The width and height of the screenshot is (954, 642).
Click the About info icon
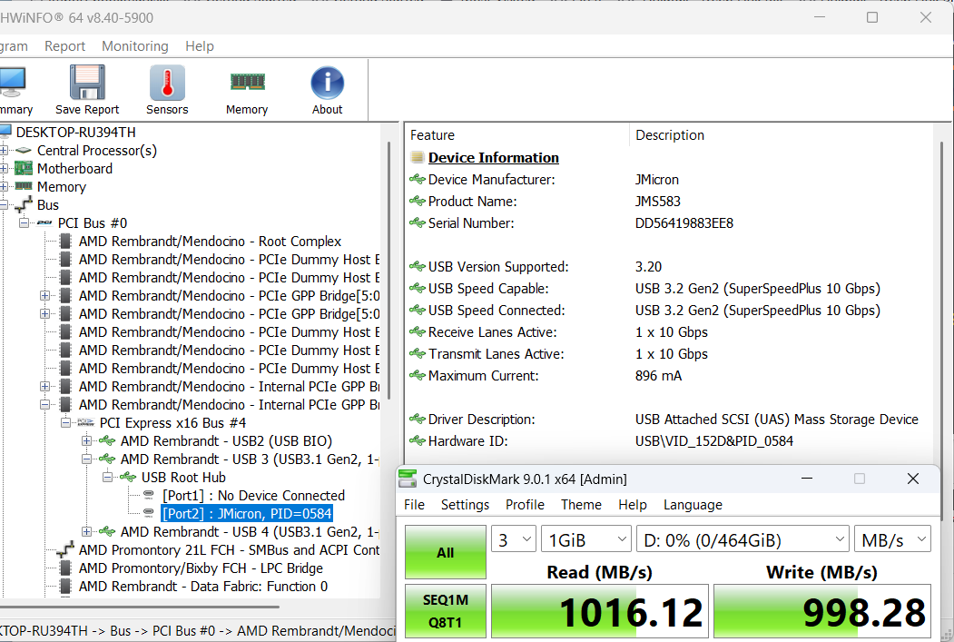pyautogui.click(x=327, y=84)
